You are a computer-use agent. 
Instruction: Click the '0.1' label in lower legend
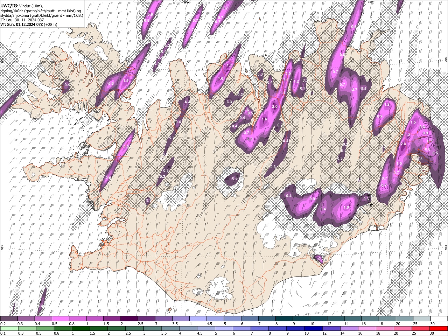coord(3,334)
